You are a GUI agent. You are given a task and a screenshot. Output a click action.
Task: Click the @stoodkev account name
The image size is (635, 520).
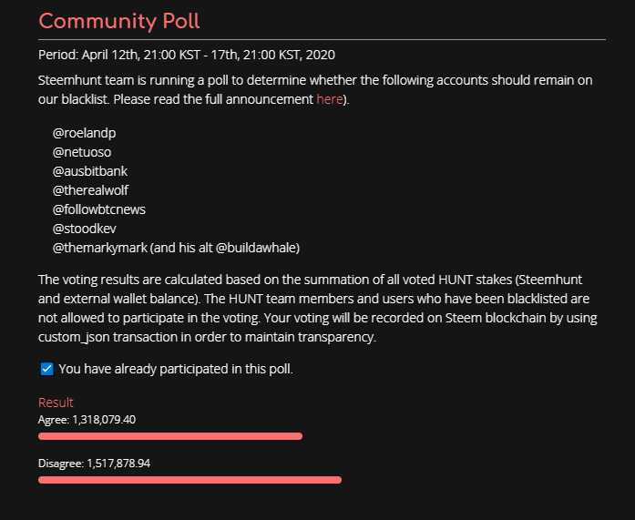(85, 229)
